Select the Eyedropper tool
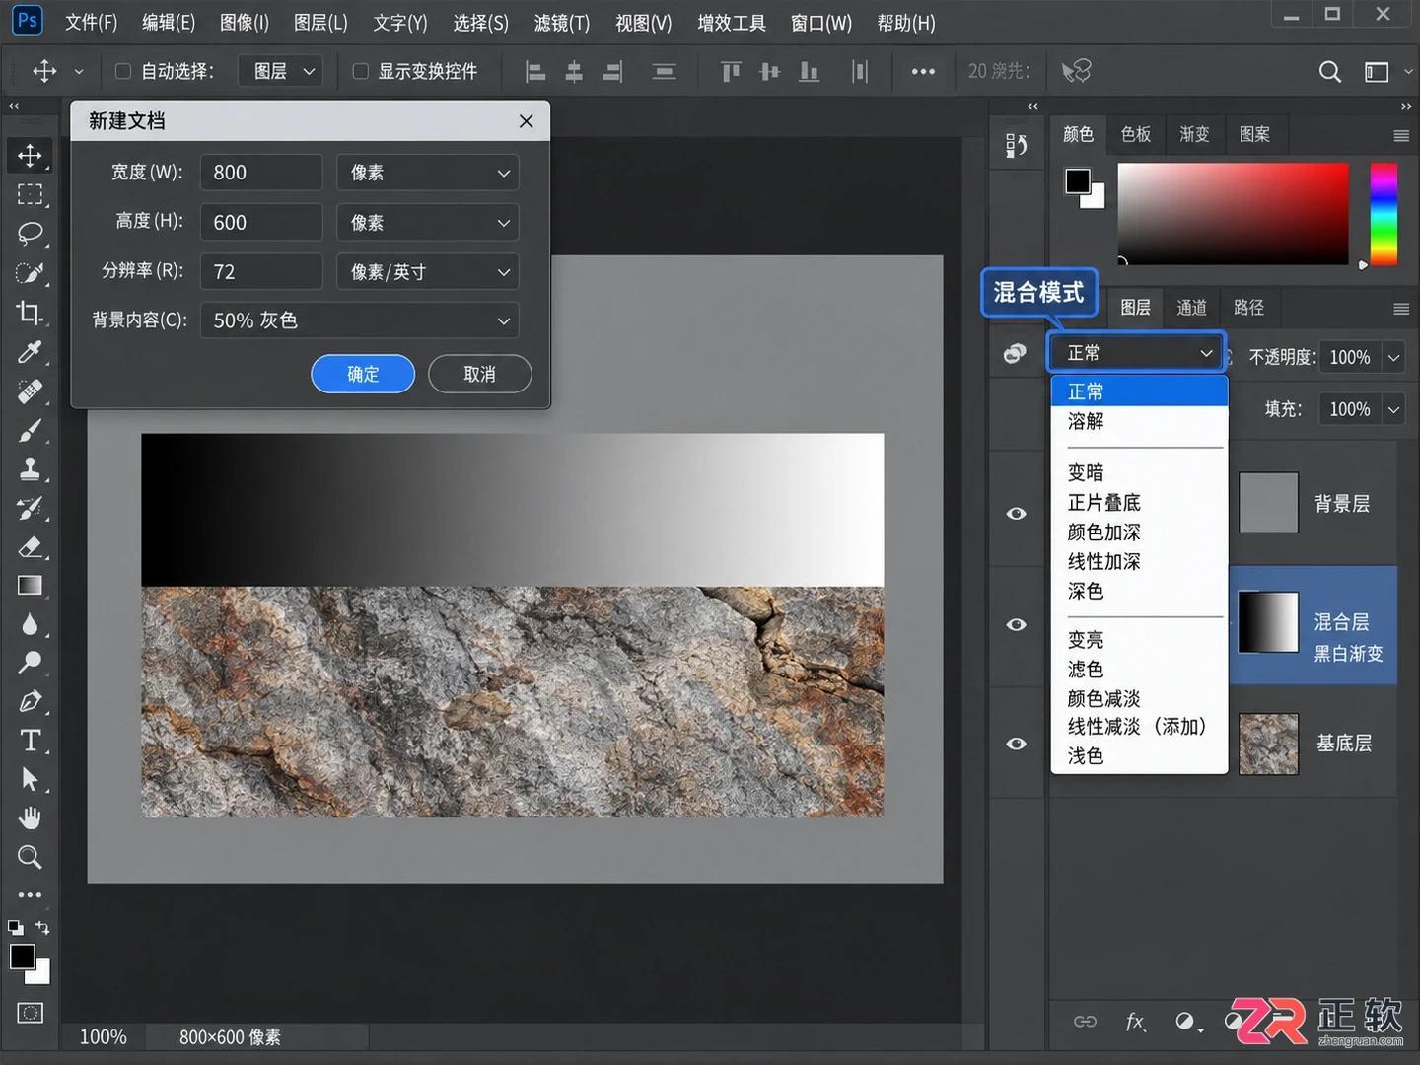Image resolution: width=1420 pixels, height=1065 pixels. (x=30, y=352)
